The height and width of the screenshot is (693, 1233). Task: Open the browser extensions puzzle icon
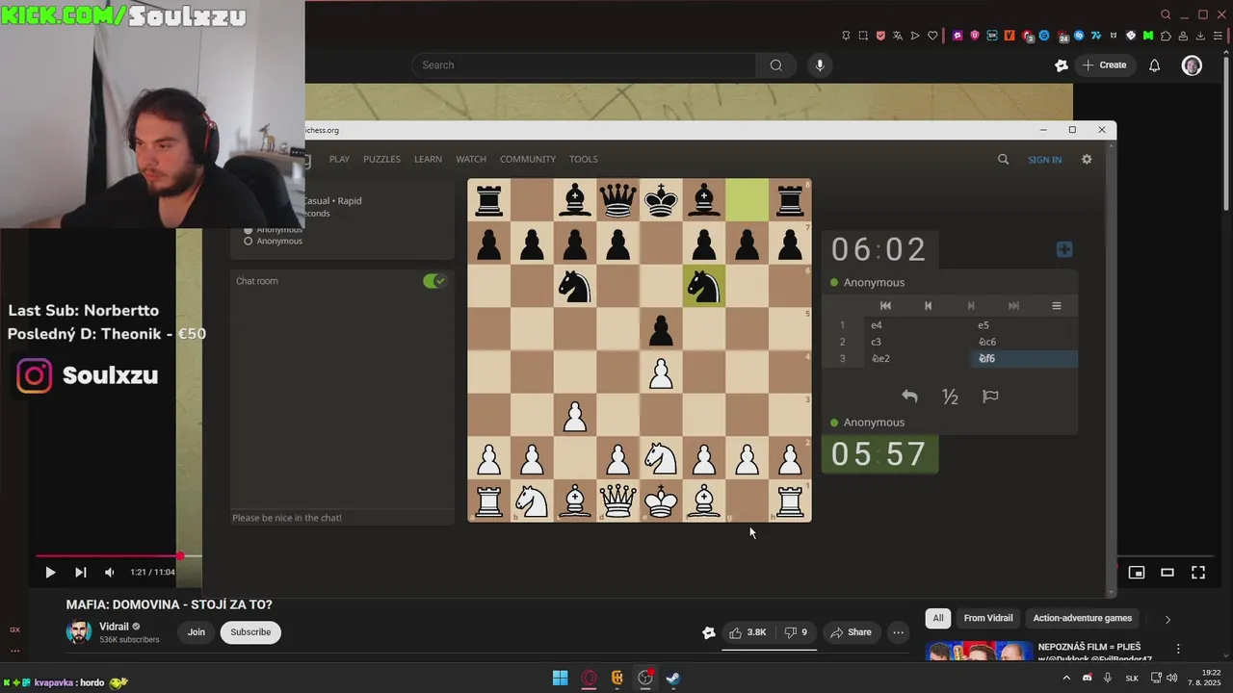click(x=1166, y=36)
